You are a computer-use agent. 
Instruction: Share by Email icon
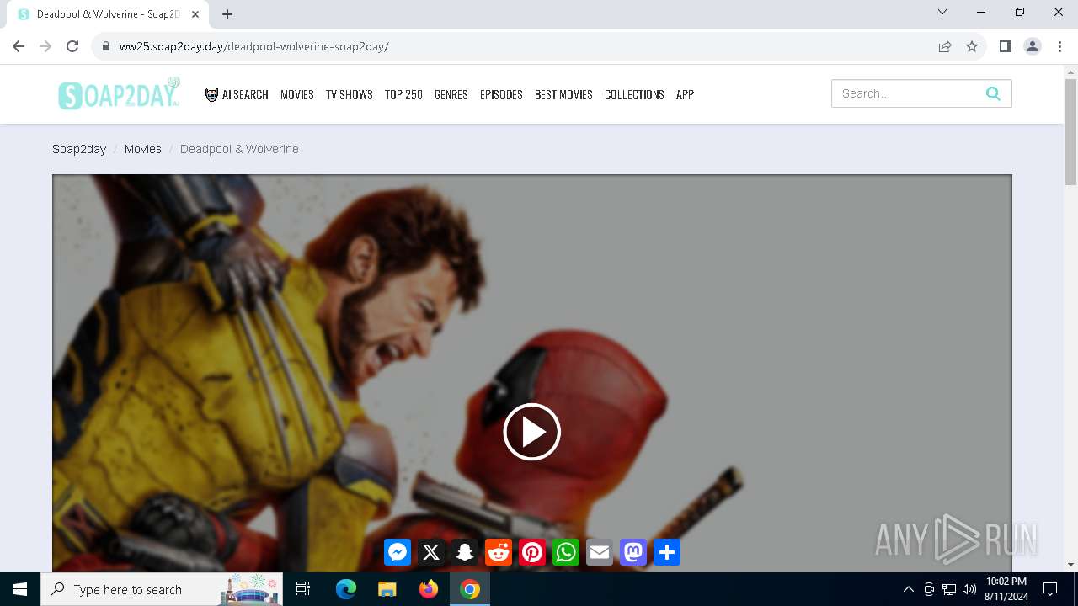click(600, 552)
